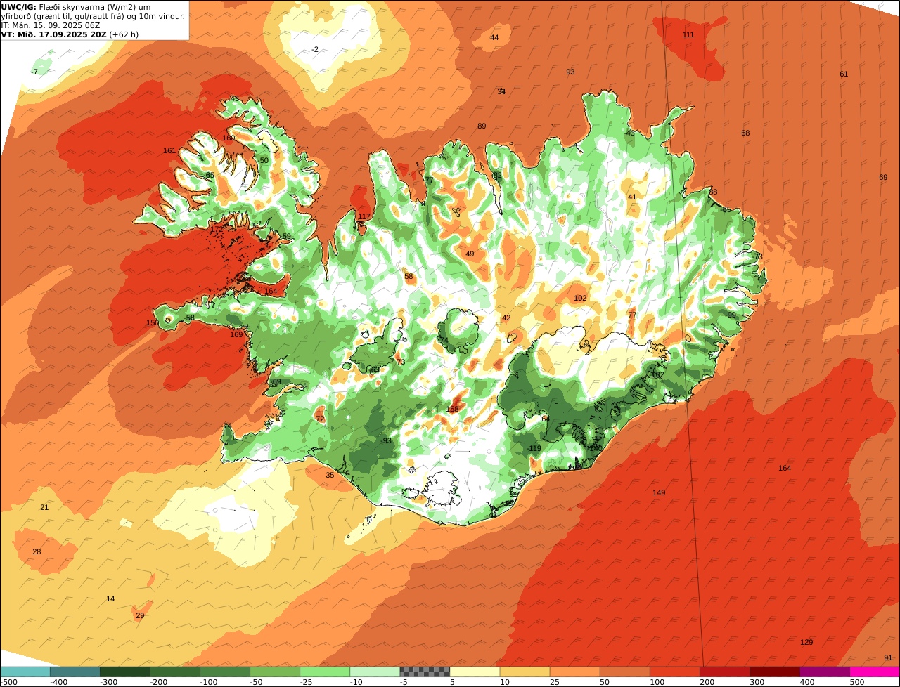Click the map value '-2'
Image resolution: width=900 pixels, height=687 pixels.
[315, 49]
